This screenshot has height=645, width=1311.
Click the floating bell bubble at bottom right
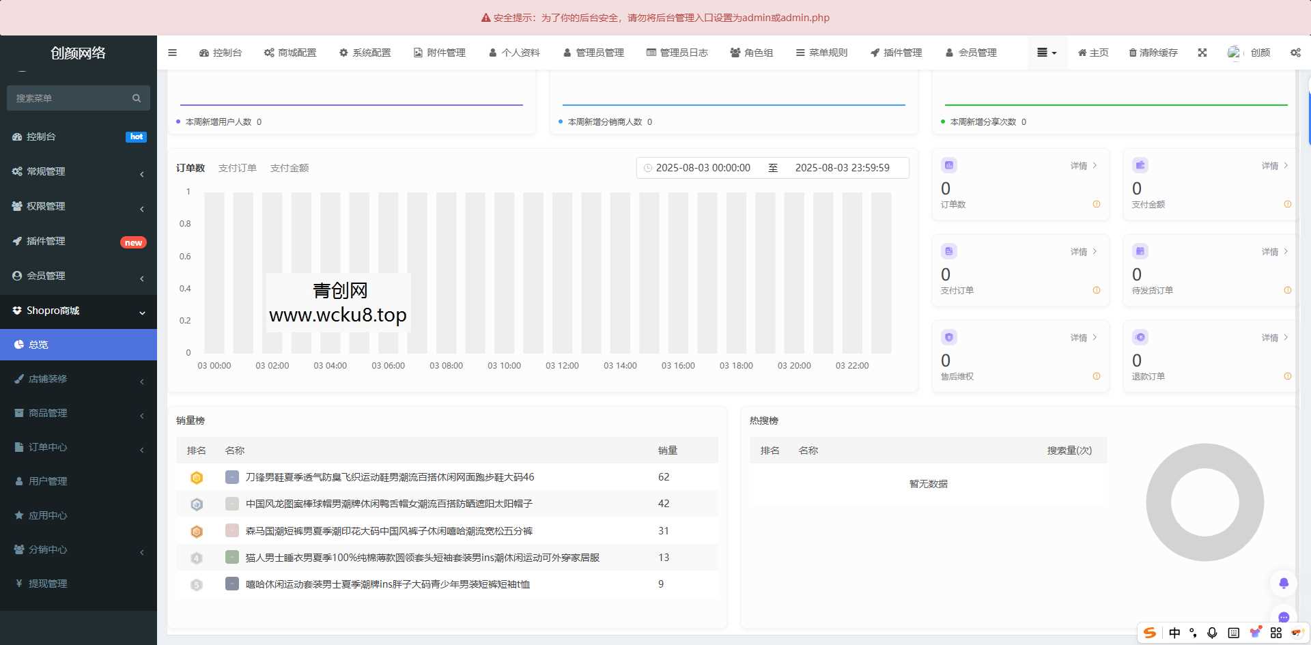1284,584
